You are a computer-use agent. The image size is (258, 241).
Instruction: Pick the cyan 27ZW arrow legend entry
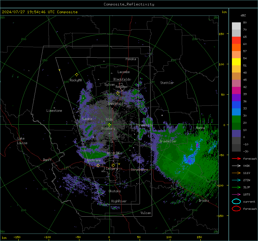point(236,180)
